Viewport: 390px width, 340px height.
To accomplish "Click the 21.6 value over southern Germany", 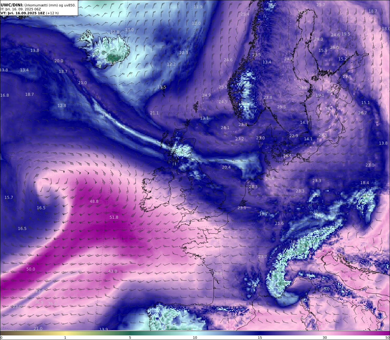I will [x=279, y=223].
